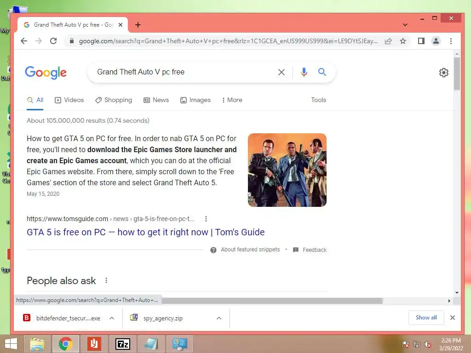Close the downloads bar
This screenshot has height=353, width=471.
click(x=453, y=318)
